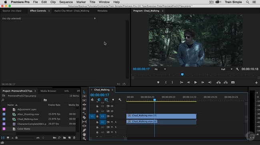The width and height of the screenshot is (260, 145).
Task: Open the Fit zoom level dropdown
Action: (x=160, y=69)
